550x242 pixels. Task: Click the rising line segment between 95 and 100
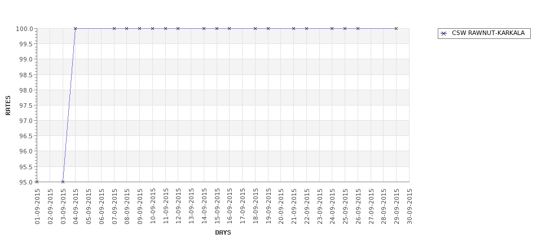click(x=69, y=105)
